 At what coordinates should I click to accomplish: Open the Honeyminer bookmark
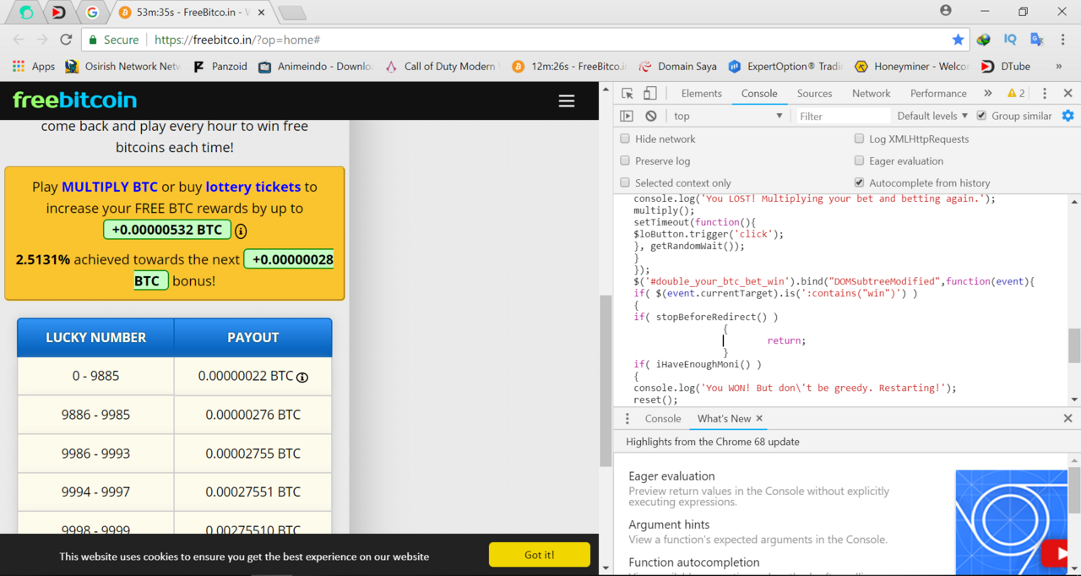[911, 66]
